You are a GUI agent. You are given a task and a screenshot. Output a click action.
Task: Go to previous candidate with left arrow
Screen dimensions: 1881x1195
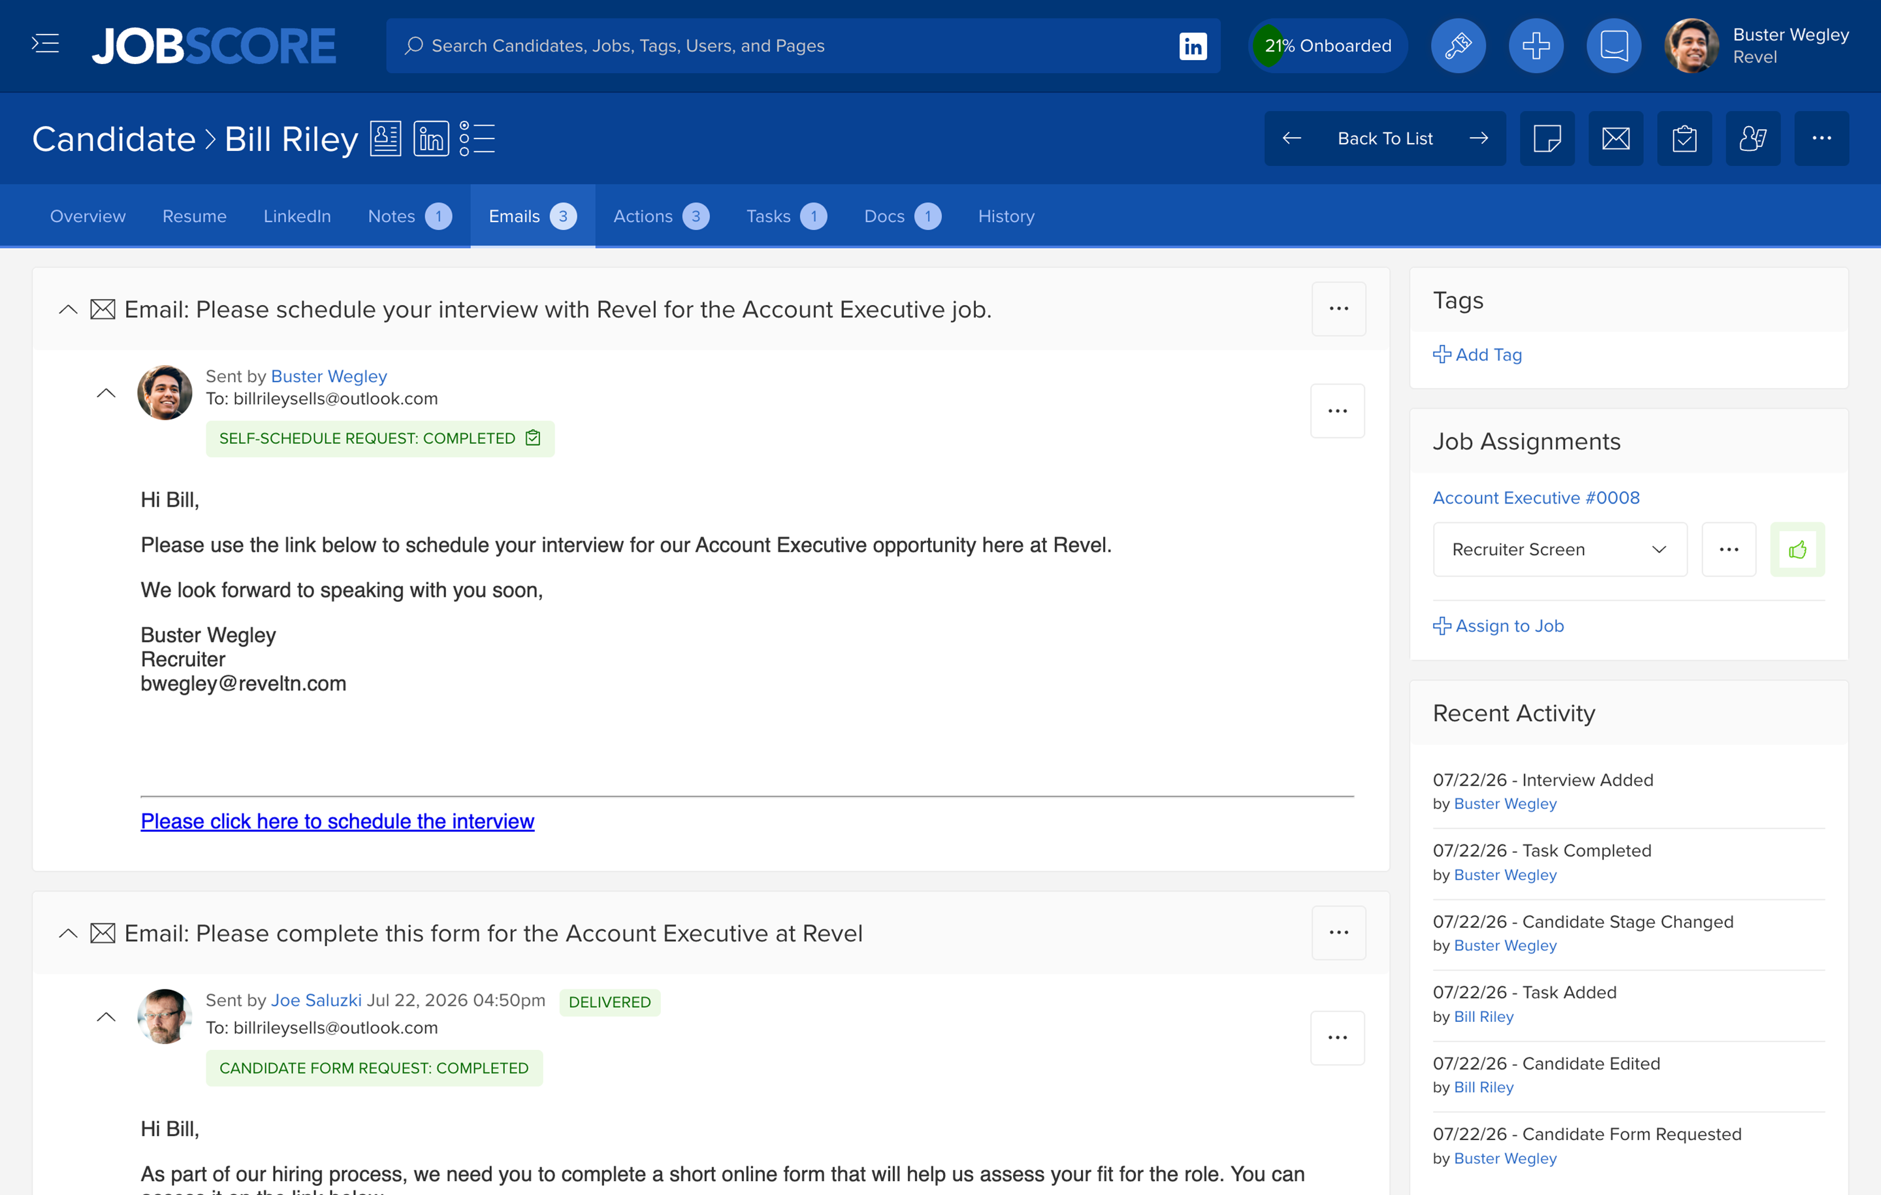pos(1292,138)
